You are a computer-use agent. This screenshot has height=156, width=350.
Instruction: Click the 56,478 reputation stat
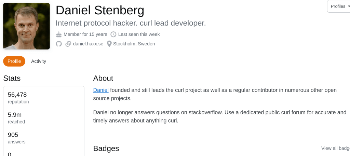(x=17, y=95)
